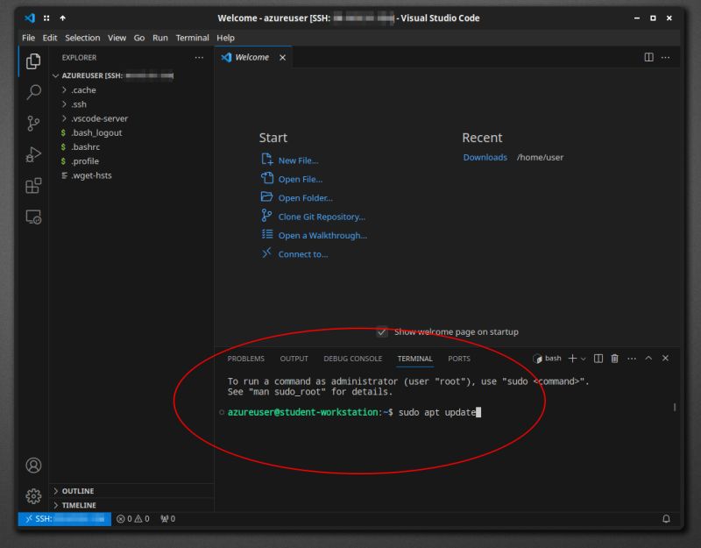The width and height of the screenshot is (701, 548).
Task: Open the Edit menu
Action: pos(50,38)
